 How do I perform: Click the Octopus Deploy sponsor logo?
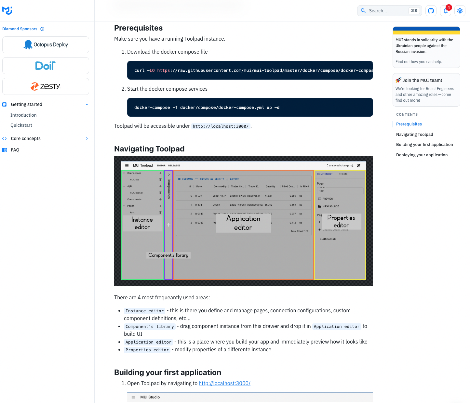46,45
